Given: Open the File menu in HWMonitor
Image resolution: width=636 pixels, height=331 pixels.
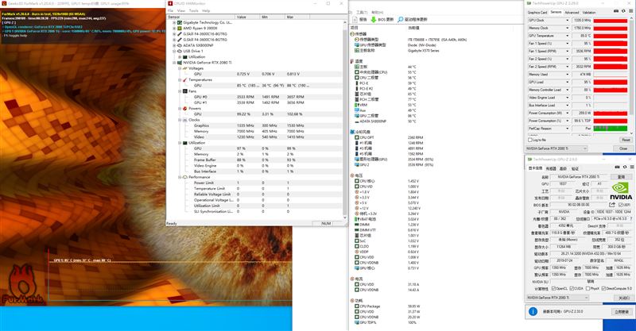Looking at the screenshot, I should 171,11.
